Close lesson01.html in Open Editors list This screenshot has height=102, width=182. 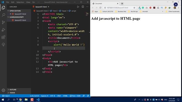tap(11, 14)
